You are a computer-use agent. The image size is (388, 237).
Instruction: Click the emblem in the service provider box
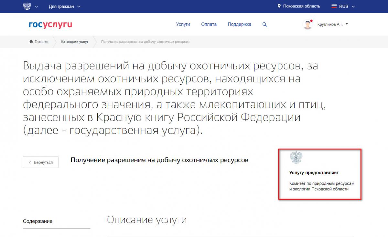296,157
